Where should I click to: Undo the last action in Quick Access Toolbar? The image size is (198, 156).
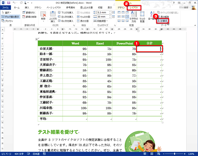coord(14,3)
